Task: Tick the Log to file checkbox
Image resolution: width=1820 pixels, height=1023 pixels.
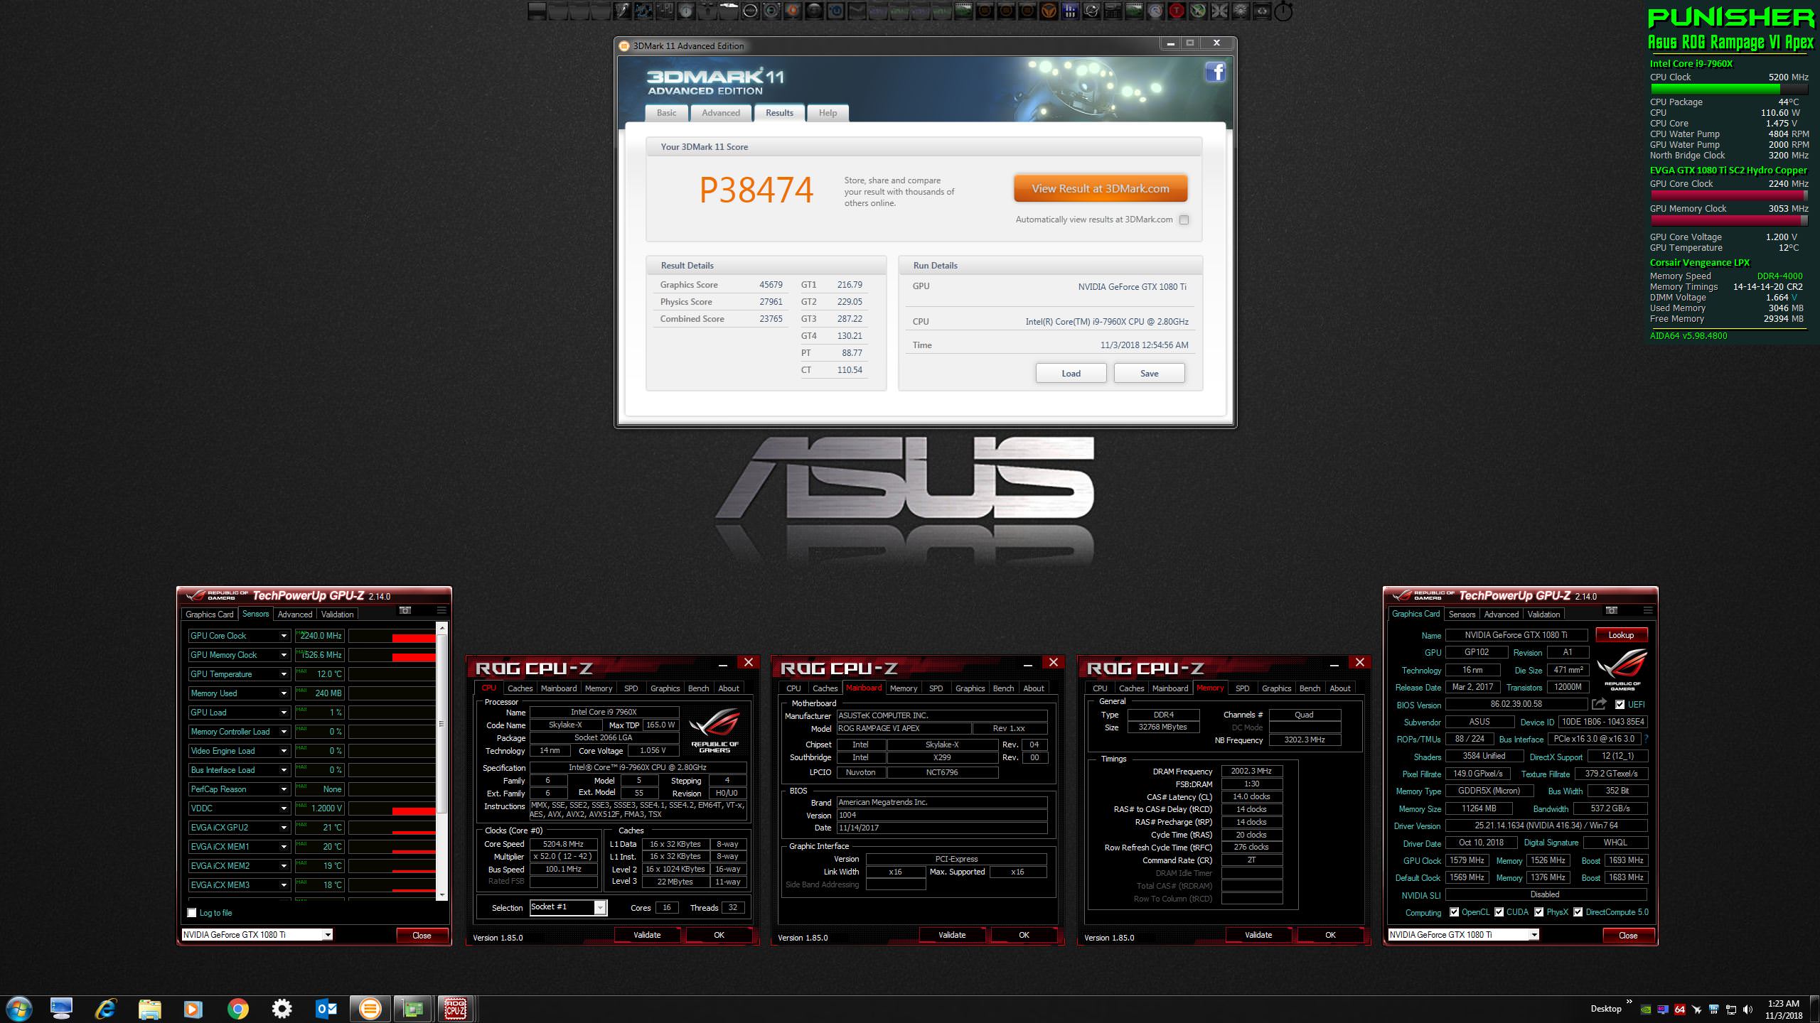Action: click(x=191, y=913)
